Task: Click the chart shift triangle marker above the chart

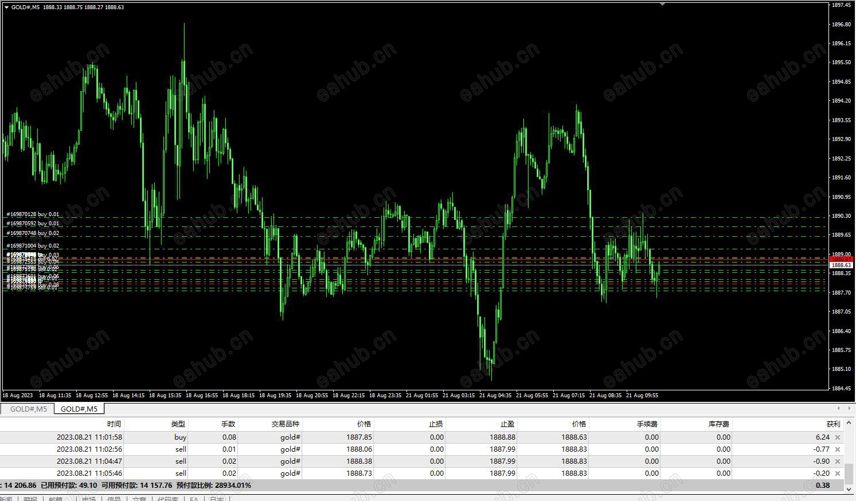Action: click(x=662, y=4)
